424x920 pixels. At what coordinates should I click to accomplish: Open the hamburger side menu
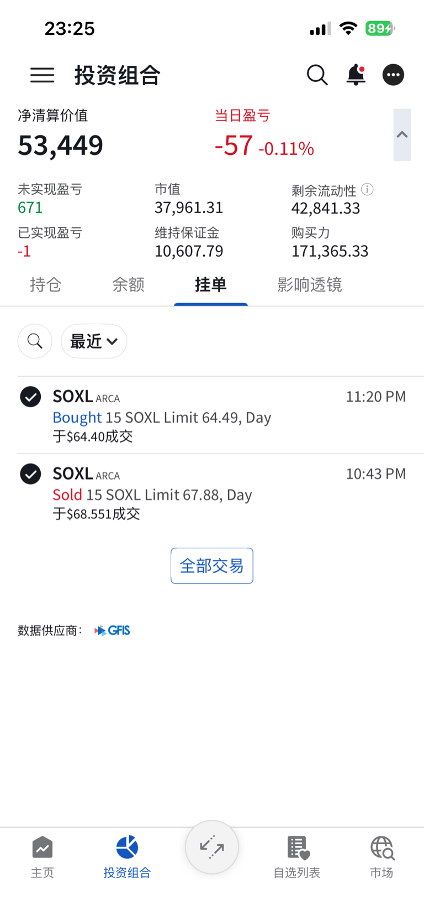[42, 75]
